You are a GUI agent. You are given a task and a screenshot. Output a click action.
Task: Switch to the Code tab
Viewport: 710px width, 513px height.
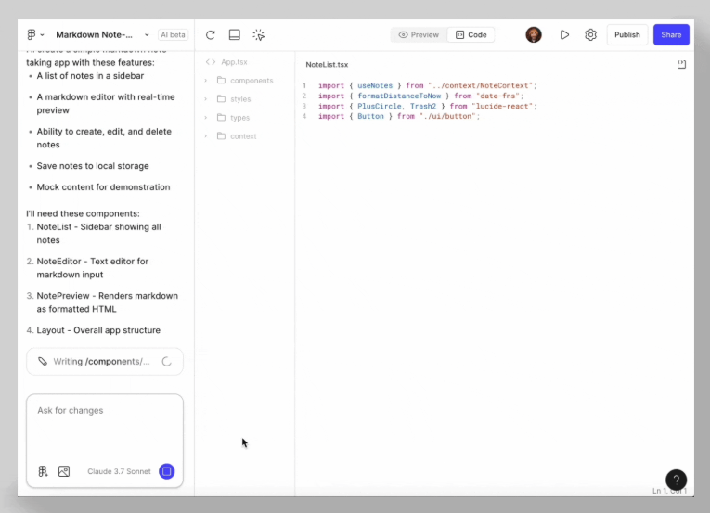(x=471, y=35)
